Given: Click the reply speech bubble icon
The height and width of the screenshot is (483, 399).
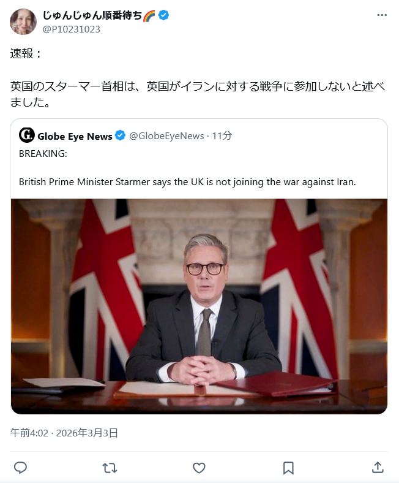Looking at the screenshot, I should pyautogui.click(x=20, y=468).
